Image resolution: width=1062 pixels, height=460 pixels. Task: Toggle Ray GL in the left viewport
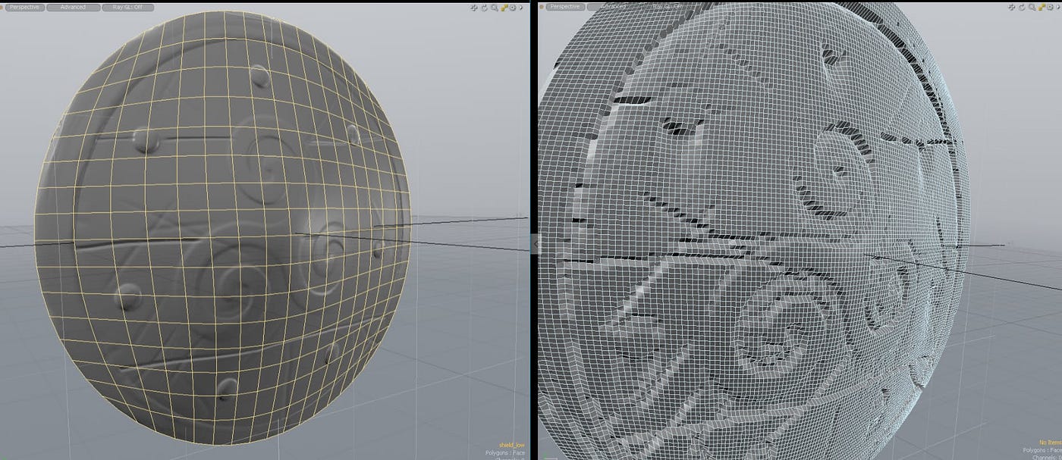coord(126,6)
